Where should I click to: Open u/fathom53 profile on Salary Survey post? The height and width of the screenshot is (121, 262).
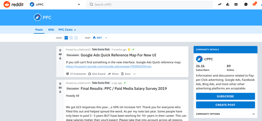click(x=84, y=83)
